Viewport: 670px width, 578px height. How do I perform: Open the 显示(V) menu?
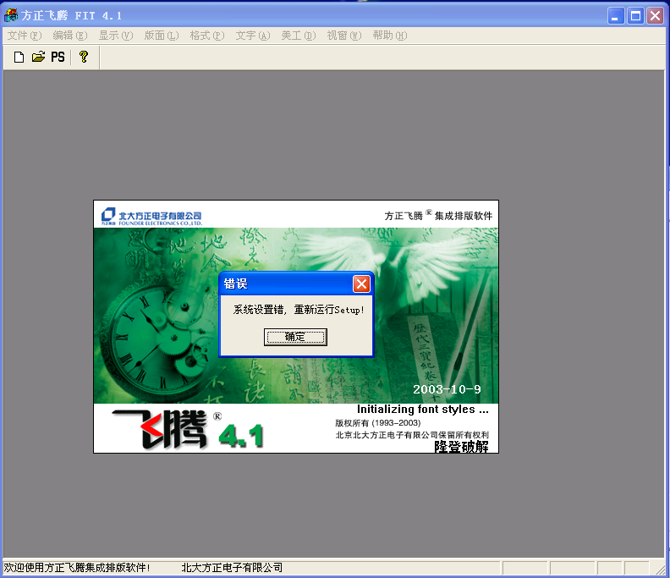pyautogui.click(x=116, y=36)
